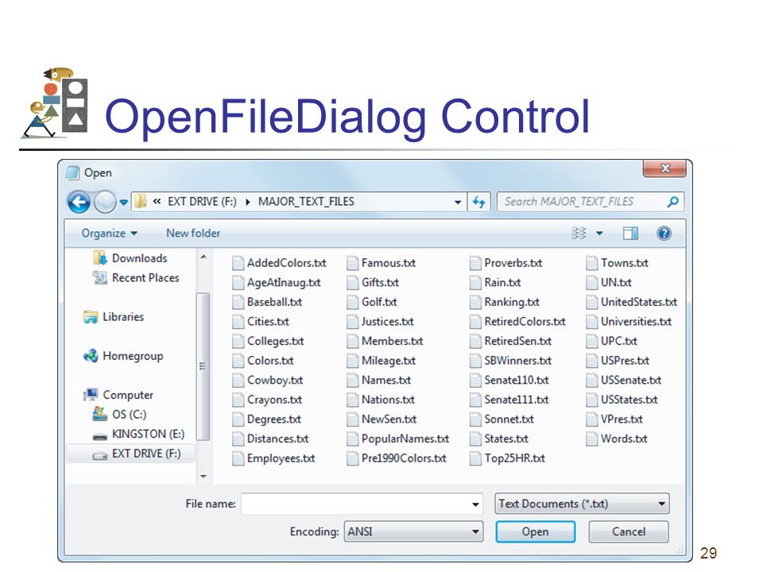
Task: Select KINGSTON (E:) drive
Action: 138,434
